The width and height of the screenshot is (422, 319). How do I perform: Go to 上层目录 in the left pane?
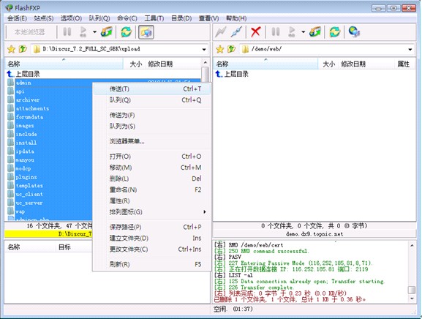23,74
